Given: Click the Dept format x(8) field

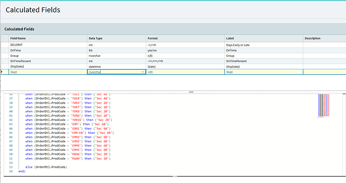Looking at the screenshot, I should click(x=185, y=72).
